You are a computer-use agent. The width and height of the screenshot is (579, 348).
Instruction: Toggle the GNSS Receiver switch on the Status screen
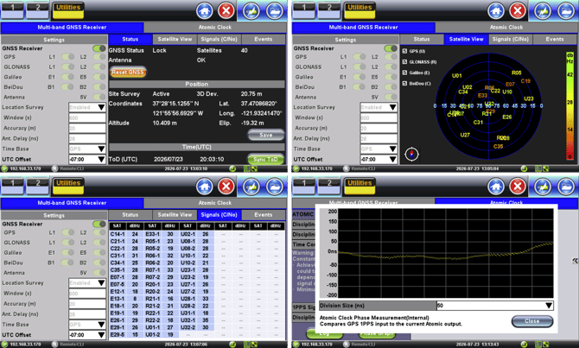[99, 48]
